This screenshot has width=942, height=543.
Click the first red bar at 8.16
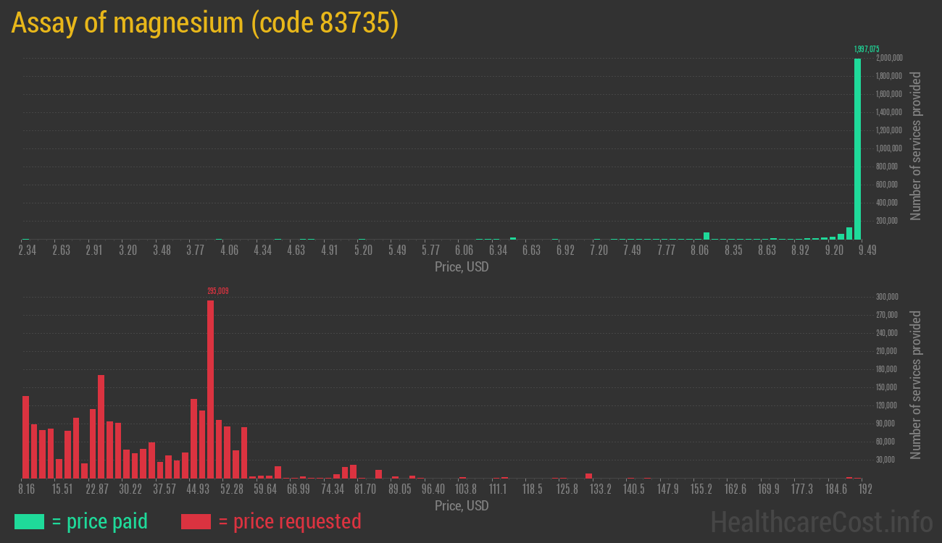[x=26, y=437]
